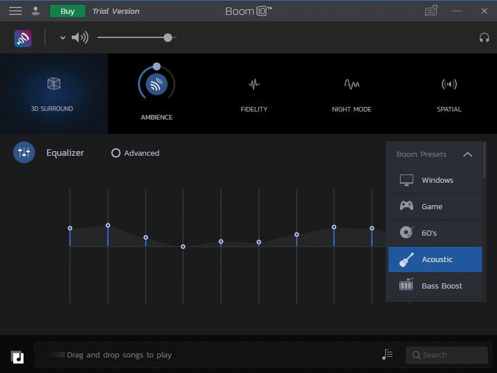The height and width of the screenshot is (373, 497).
Task: Select the Advanced equalizer radio button
Action: (x=116, y=153)
